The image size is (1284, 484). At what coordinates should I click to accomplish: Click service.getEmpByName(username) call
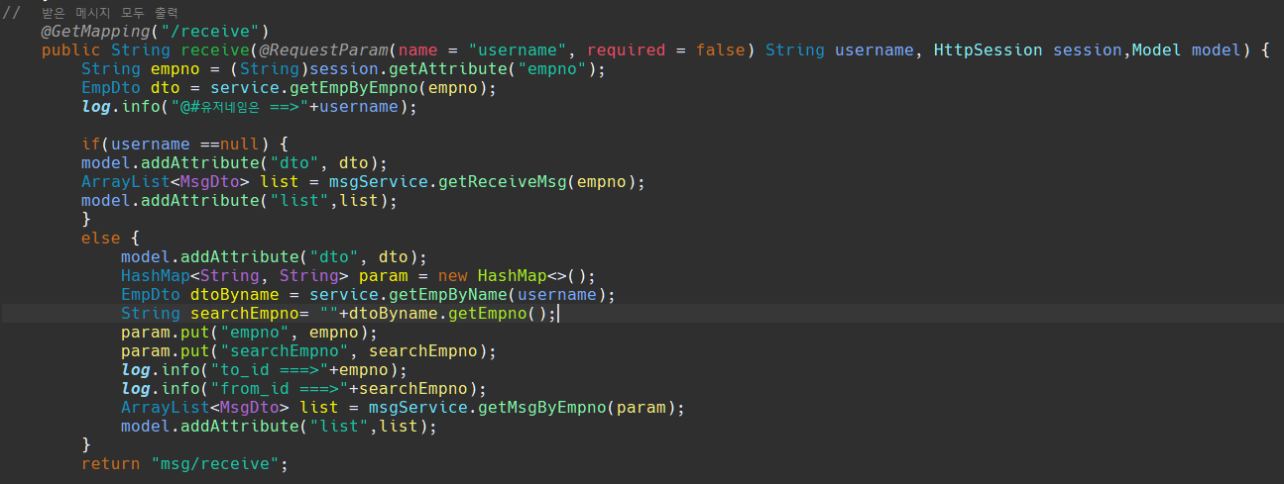pos(457,295)
